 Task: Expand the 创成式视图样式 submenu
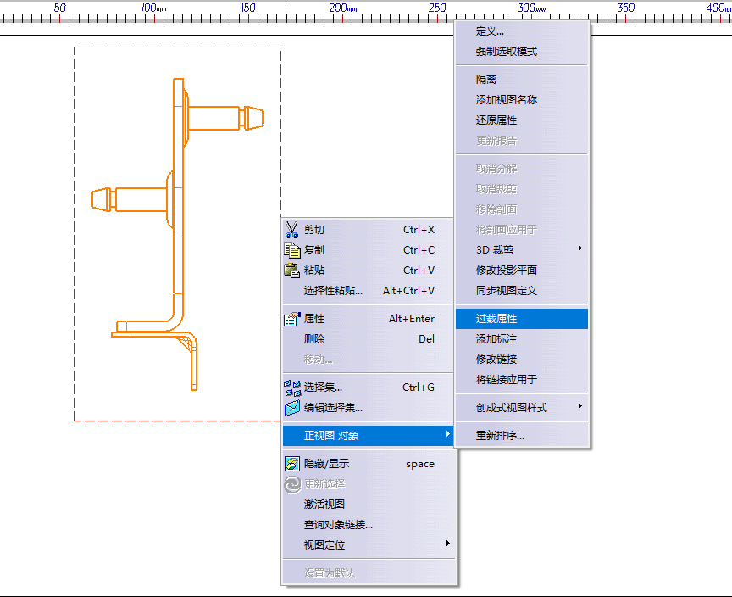(x=579, y=407)
